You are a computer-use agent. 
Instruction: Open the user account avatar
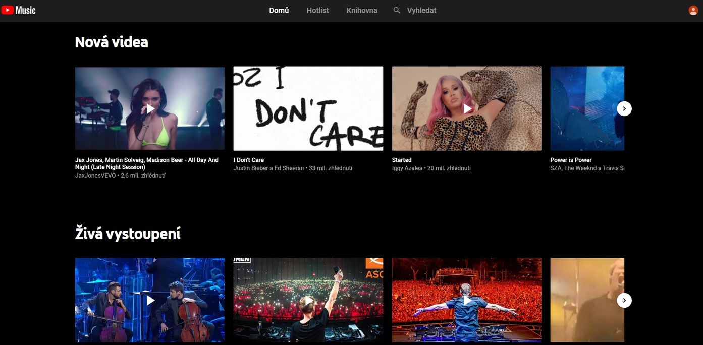point(693,10)
